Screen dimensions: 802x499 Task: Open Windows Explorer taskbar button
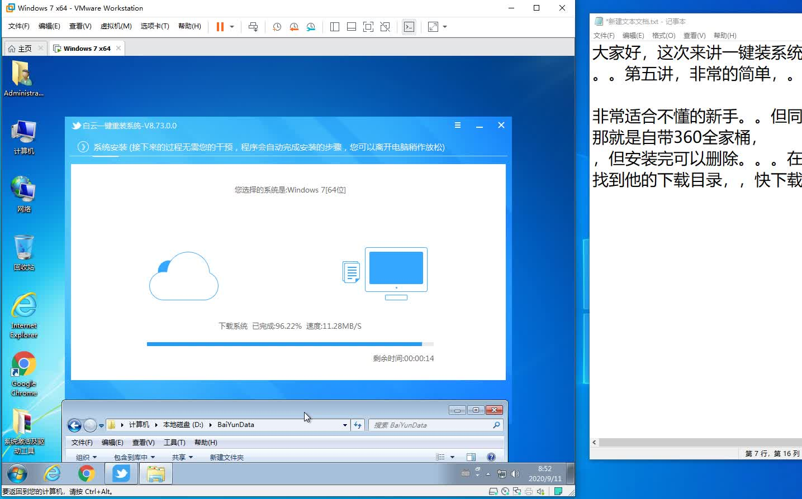[156, 474]
